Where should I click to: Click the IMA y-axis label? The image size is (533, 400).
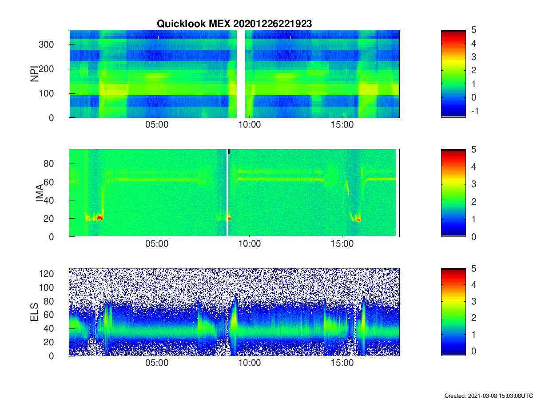click(39, 193)
